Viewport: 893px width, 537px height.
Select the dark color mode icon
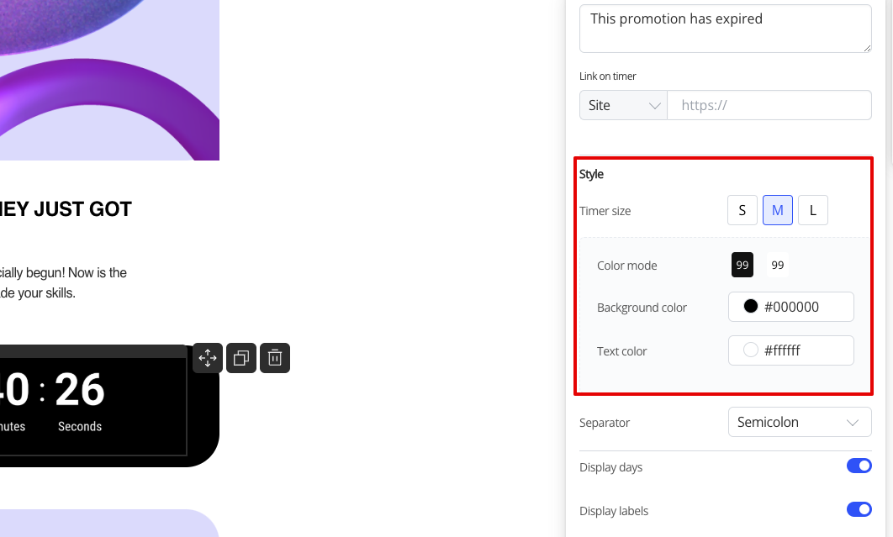pos(742,265)
